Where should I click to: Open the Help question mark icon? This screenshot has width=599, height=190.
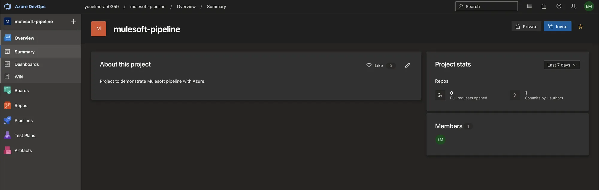pyautogui.click(x=559, y=6)
